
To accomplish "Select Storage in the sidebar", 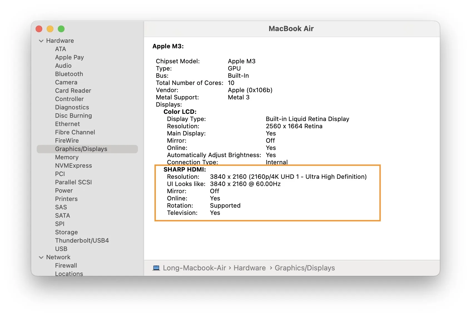I will coord(66,232).
